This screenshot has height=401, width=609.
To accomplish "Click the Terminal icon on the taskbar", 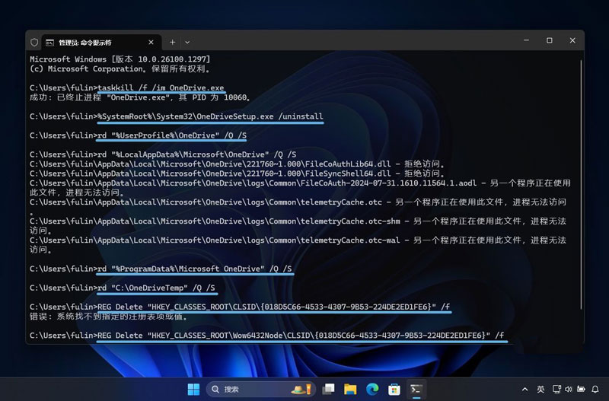I will click(x=417, y=389).
